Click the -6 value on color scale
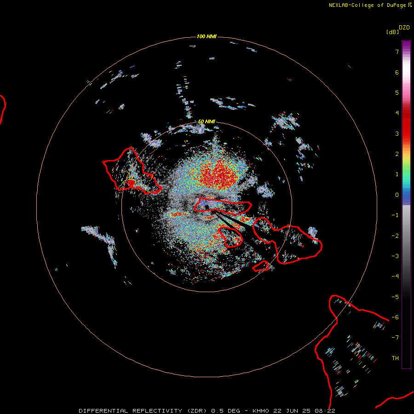 pos(395,317)
